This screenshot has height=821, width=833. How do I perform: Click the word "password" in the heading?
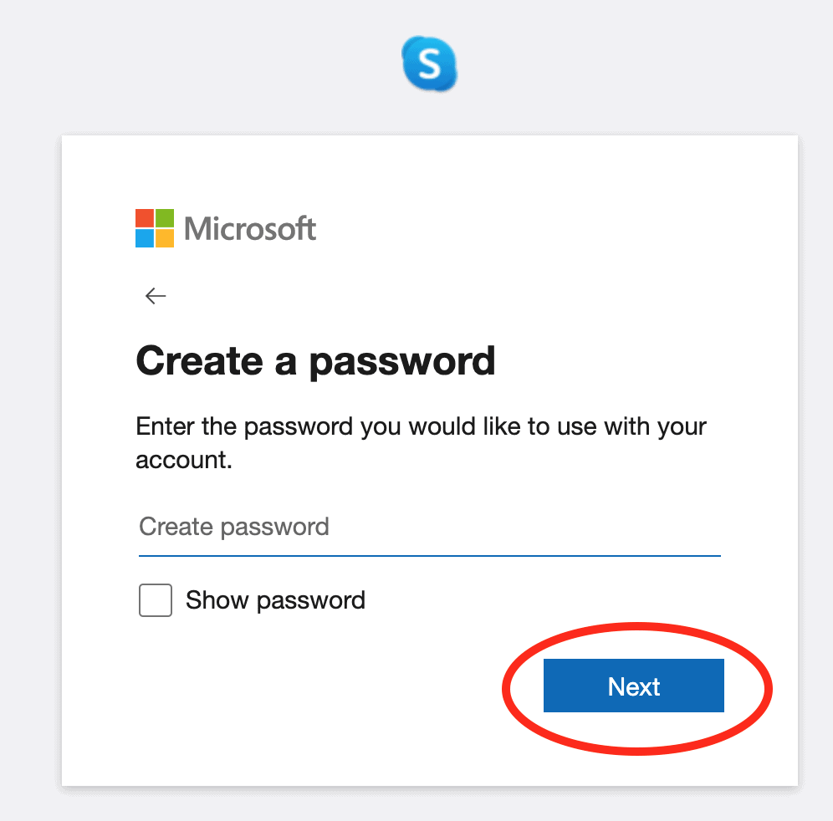tap(402, 361)
